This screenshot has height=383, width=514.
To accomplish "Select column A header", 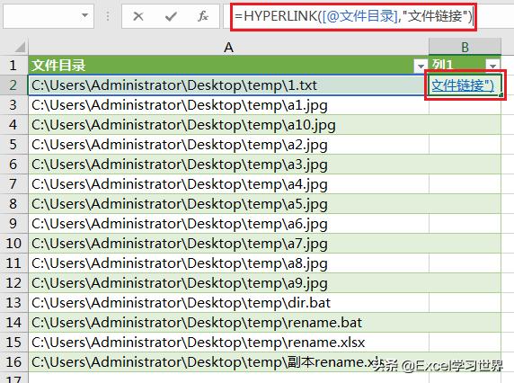I will tap(228, 48).
